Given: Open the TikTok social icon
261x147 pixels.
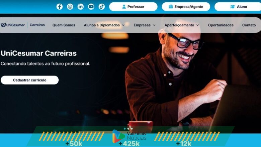Looking at the screenshot, I should [101, 7].
